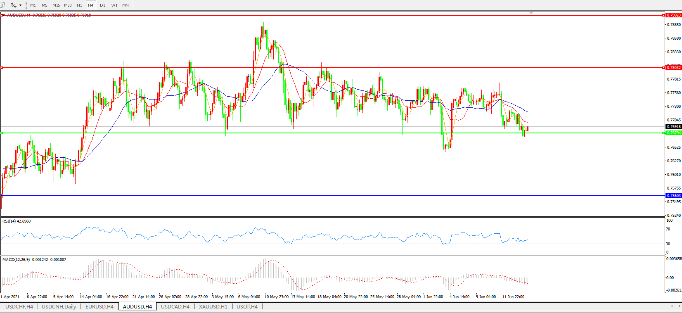682x313 pixels.
Task: Click the grey chart shift triangle marker
Action: coord(531,13)
